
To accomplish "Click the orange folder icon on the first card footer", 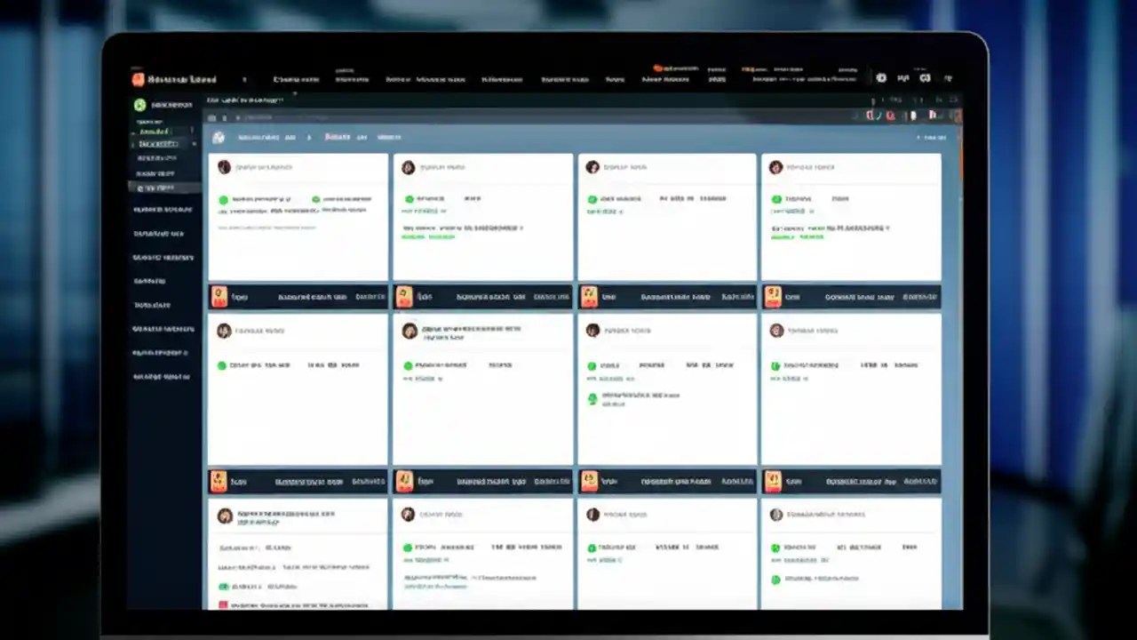I will (x=219, y=296).
